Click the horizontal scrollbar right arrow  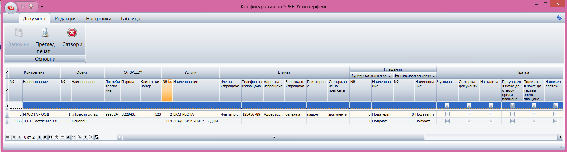click(x=560, y=137)
